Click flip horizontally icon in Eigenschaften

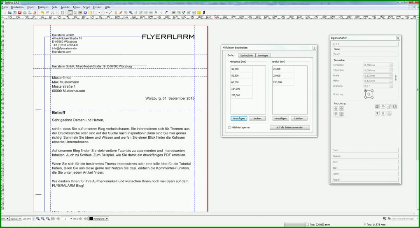[x=383, y=107]
